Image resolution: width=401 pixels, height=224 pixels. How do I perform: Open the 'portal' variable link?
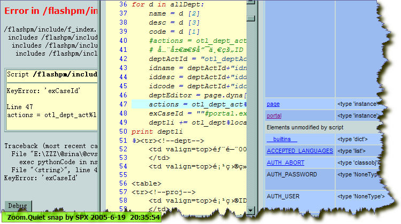[x=274, y=115]
